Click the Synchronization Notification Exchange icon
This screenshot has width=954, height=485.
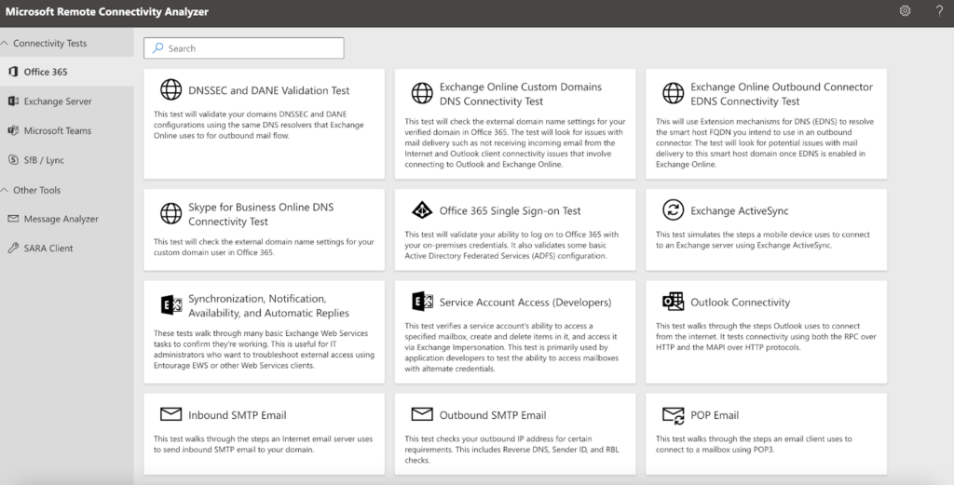(x=171, y=305)
